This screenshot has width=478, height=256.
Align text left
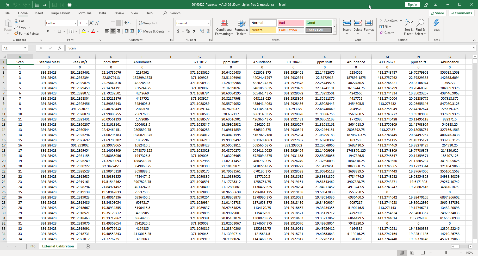tap(107, 31)
